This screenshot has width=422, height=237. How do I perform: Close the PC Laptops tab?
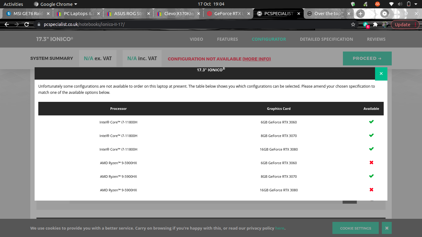point(99,14)
